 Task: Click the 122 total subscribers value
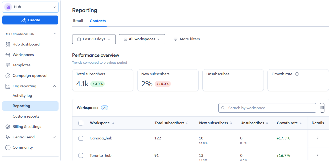click(158, 138)
